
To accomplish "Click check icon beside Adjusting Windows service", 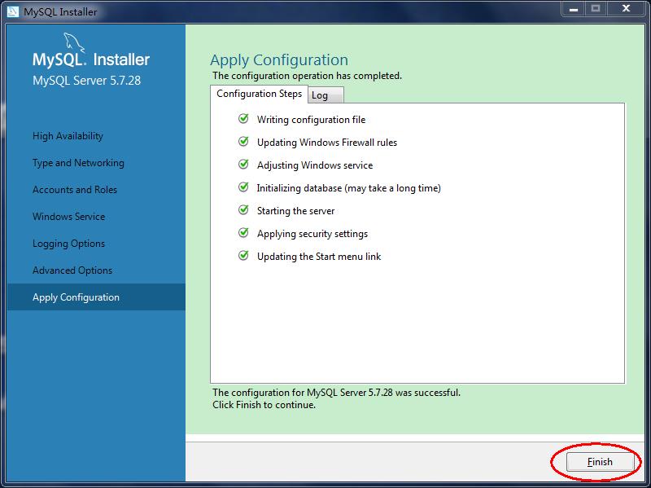I will point(243,165).
